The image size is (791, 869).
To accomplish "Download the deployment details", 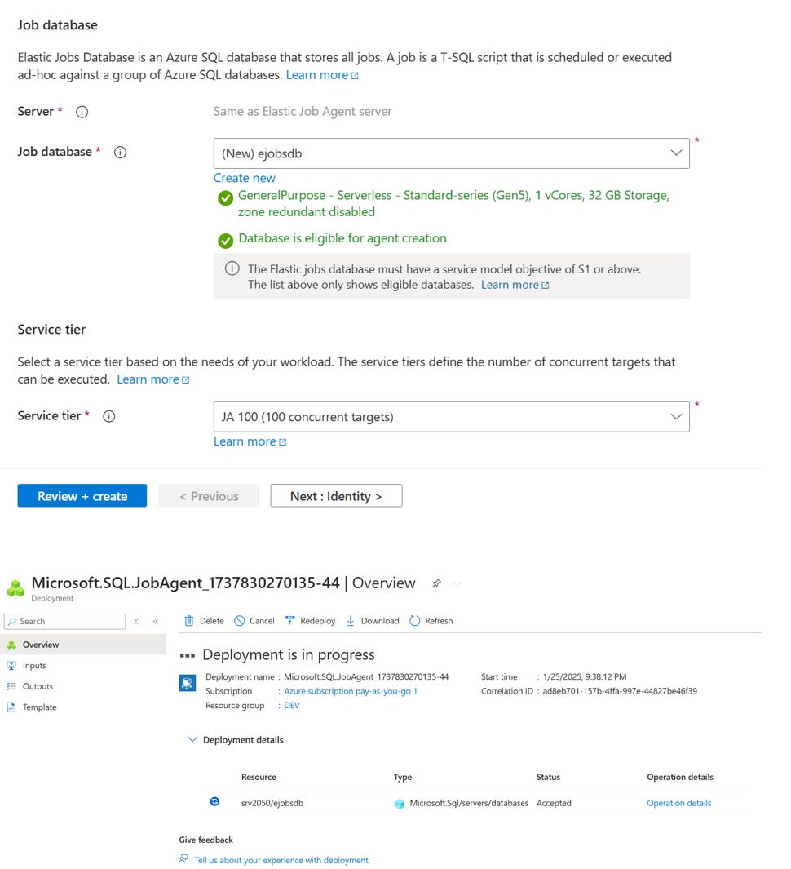I will tap(372, 621).
